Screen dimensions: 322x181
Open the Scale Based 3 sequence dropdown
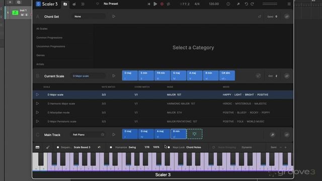click(x=82, y=147)
